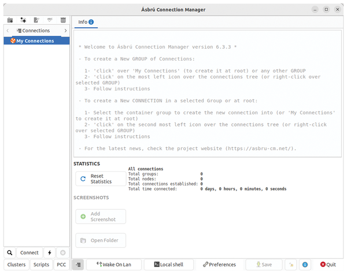Click the greyed-out circle button next to the lightning icon
Viewport: 347px width, 274px height.
(63, 253)
